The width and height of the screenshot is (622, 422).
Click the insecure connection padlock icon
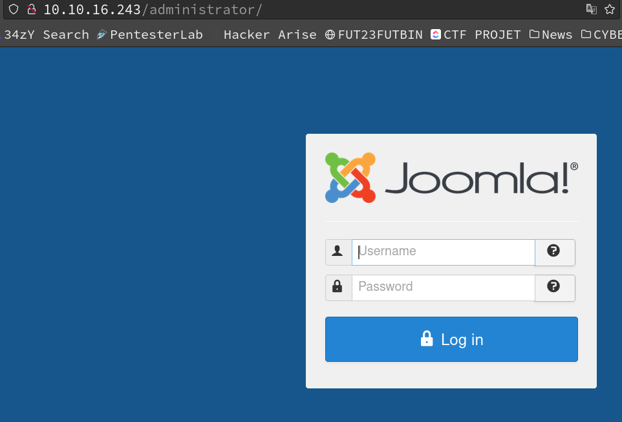point(32,9)
